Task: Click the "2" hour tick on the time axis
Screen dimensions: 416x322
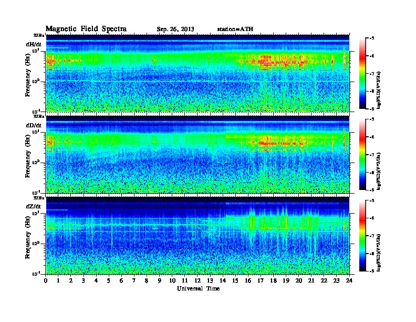Action: [71, 280]
